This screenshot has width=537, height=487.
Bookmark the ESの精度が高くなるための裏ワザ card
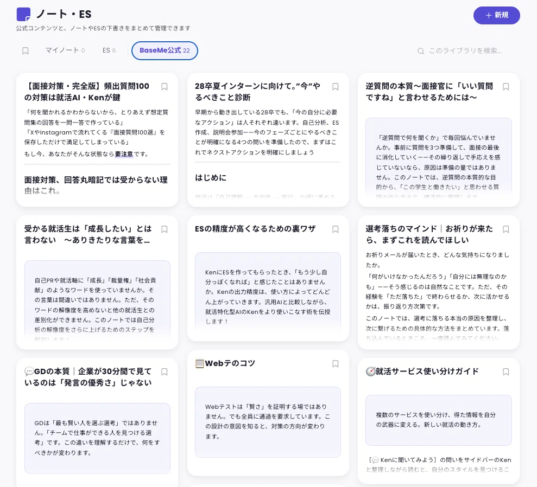tap(336, 229)
